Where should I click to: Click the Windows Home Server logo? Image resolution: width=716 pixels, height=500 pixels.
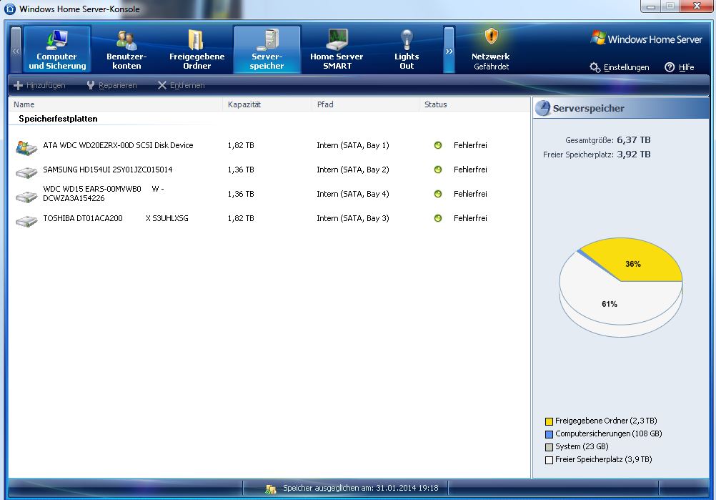coord(646,39)
